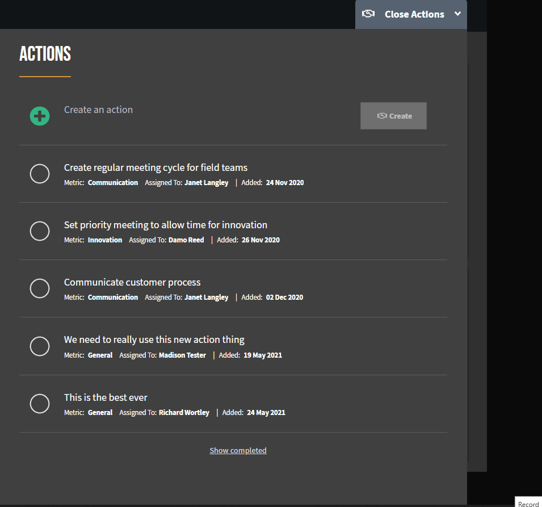This screenshot has width=542, height=507.
Task: Open the 'Show completed' link
Action: [x=238, y=450]
